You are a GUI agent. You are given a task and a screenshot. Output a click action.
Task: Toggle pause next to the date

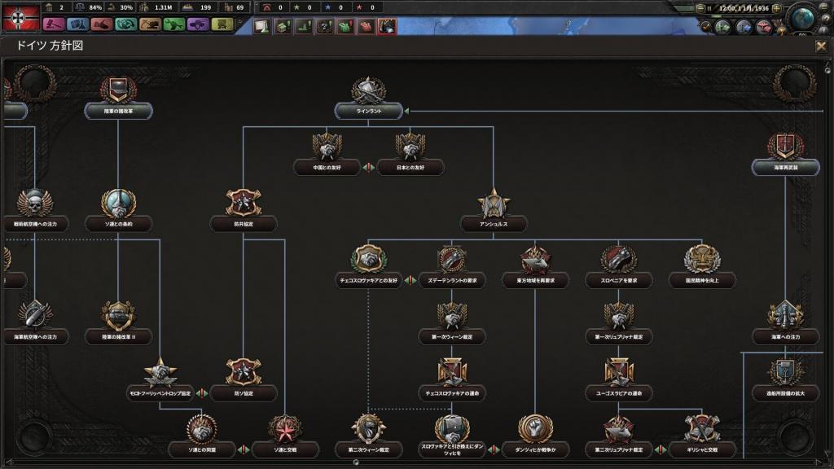tap(709, 8)
